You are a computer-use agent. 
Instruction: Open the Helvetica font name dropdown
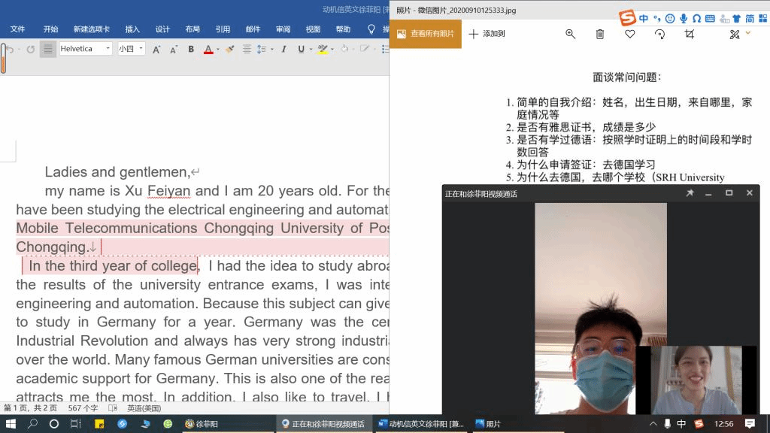point(108,49)
